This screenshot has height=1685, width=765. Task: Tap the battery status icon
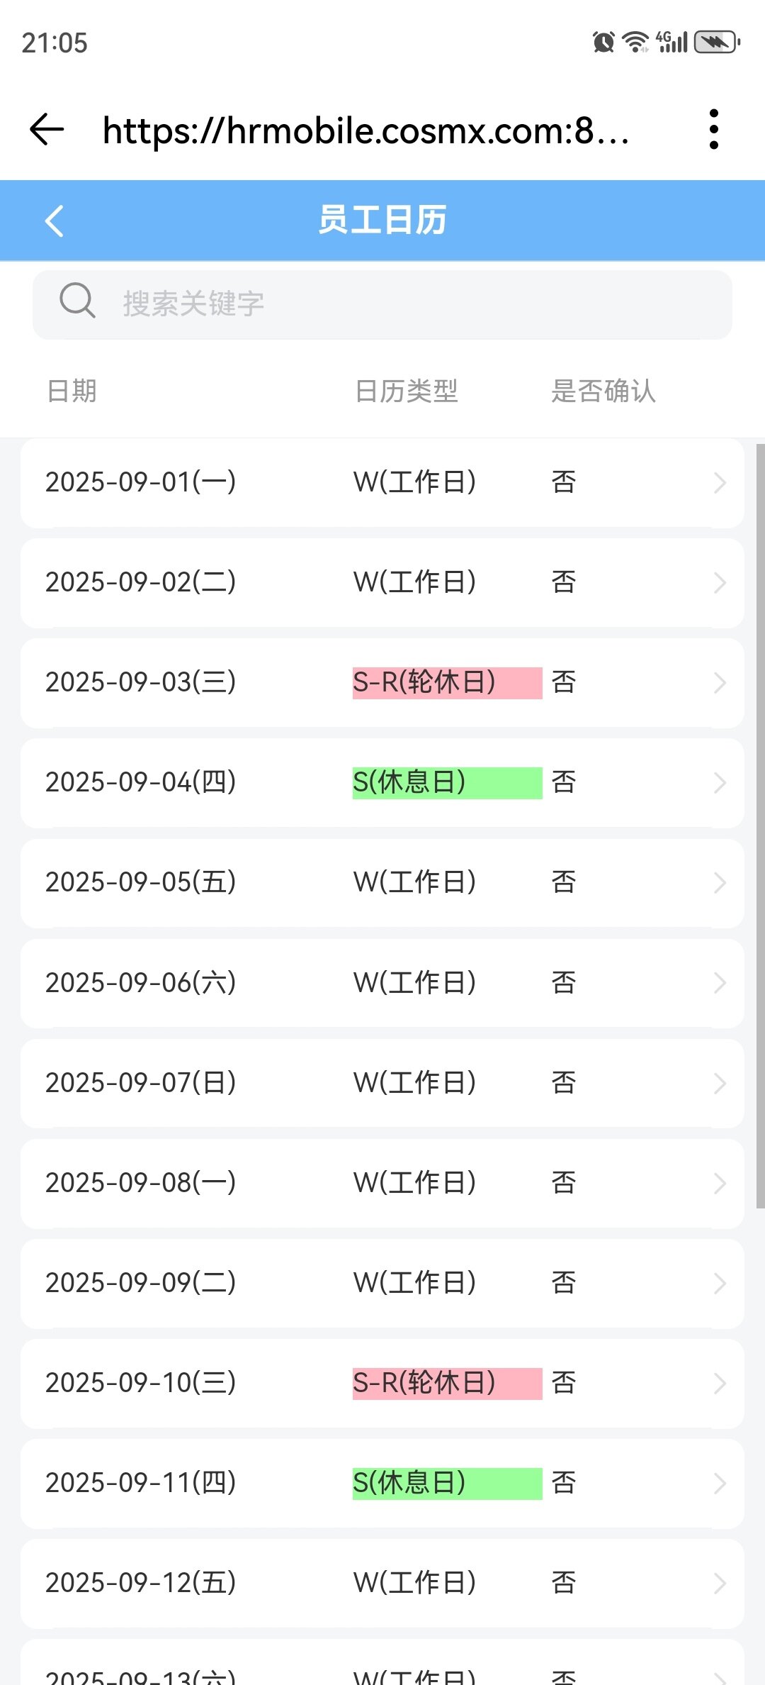(x=717, y=43)
